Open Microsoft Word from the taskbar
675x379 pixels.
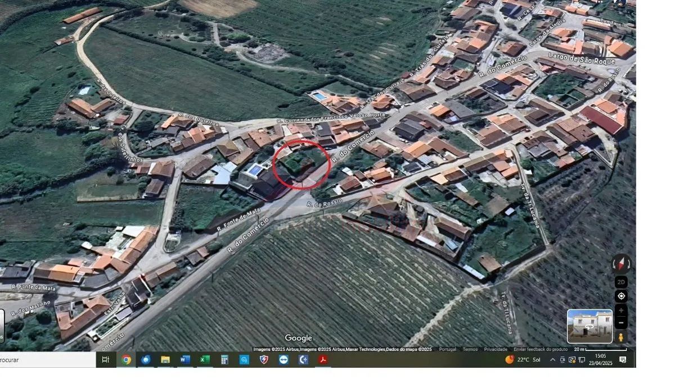[x=185, y=360]
